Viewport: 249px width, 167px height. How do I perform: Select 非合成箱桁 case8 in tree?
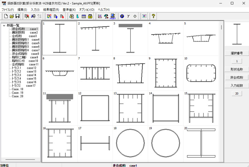26,54
